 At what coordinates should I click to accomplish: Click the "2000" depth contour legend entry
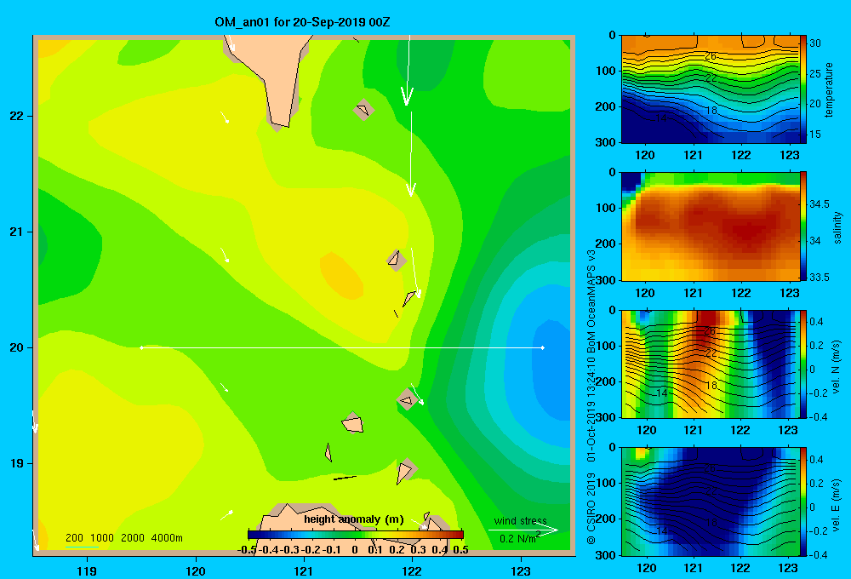click(133, 538)
